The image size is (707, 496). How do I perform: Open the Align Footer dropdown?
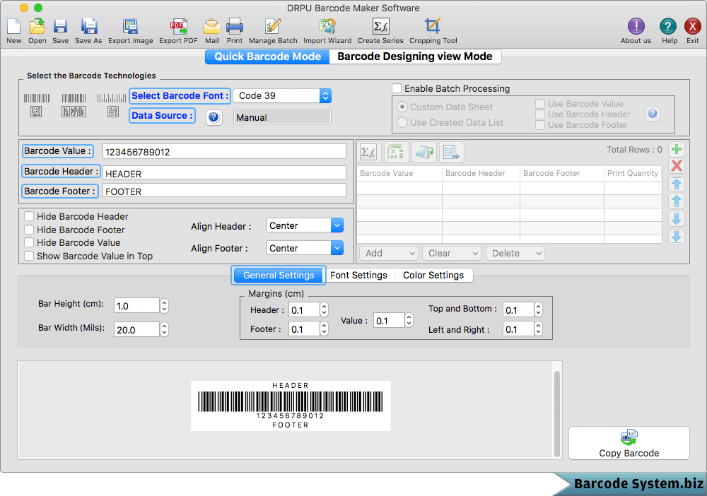pyautogui.click(x=305, y=248)
